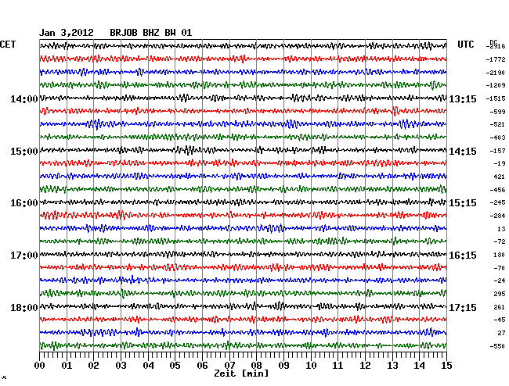Click minute tick label "12"
Screen dimensions: 509x386
tap(365, 365)
